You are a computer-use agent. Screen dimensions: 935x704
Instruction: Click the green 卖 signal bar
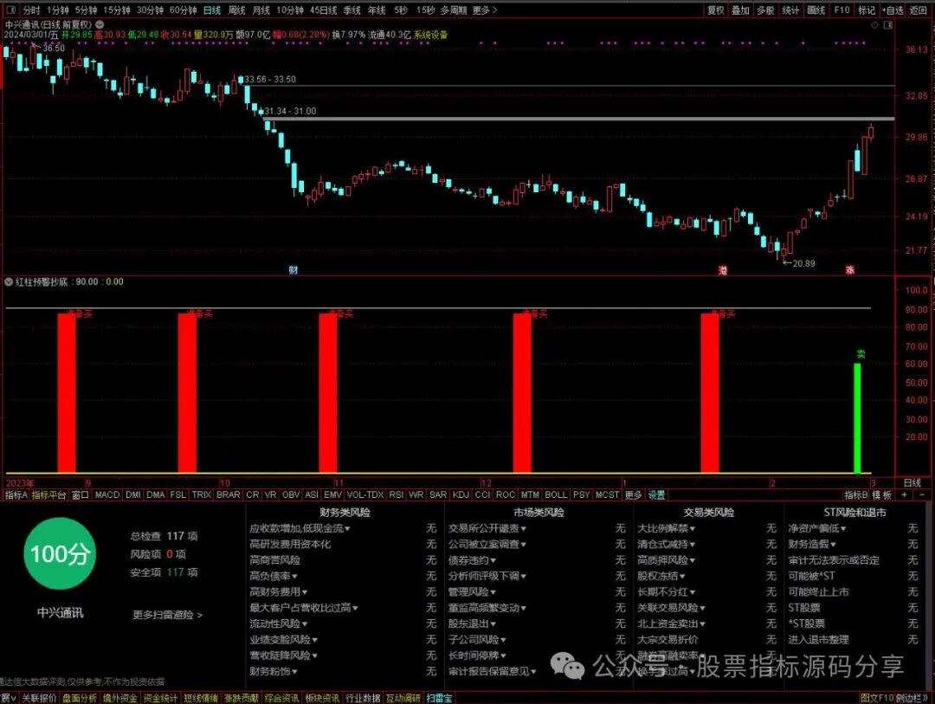coord(857,417)
